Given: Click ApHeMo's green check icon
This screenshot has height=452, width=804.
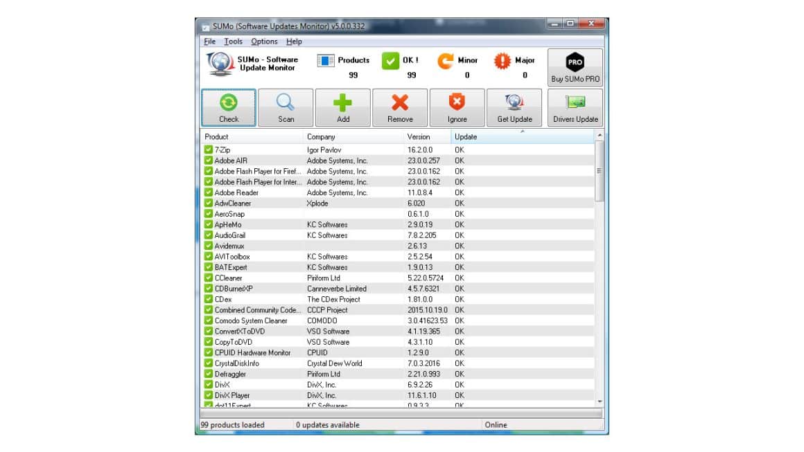Looking at the screenshot, I should point(208,225).
